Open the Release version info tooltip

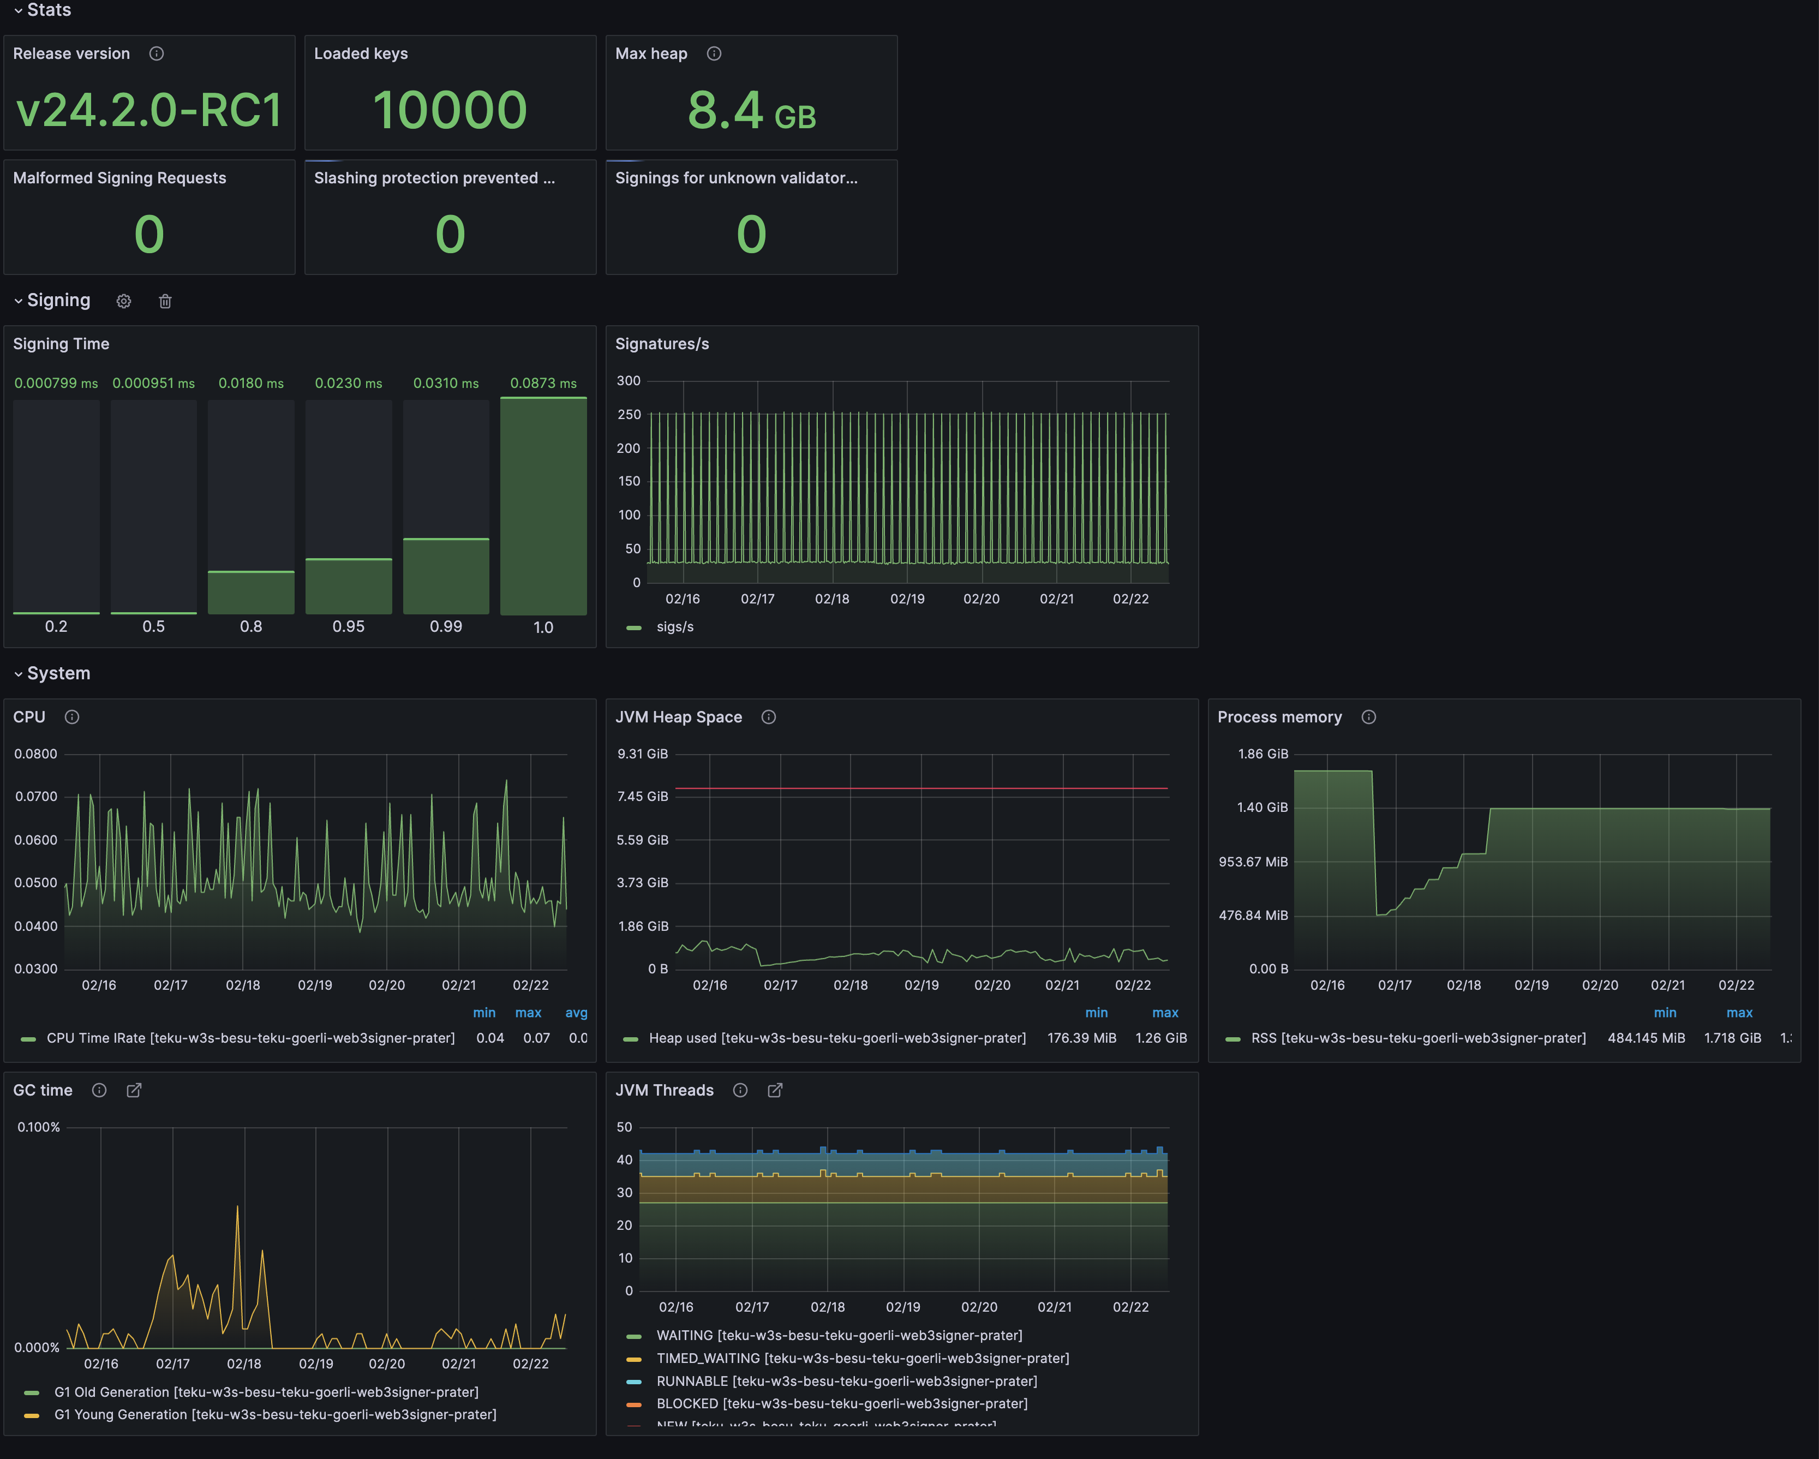156,53
